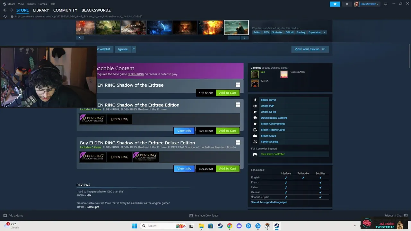Viewport: 411px width, 231px height.
Task: Click the View Your Queue button
Action: pyautogui.click(x=310, y=49)
